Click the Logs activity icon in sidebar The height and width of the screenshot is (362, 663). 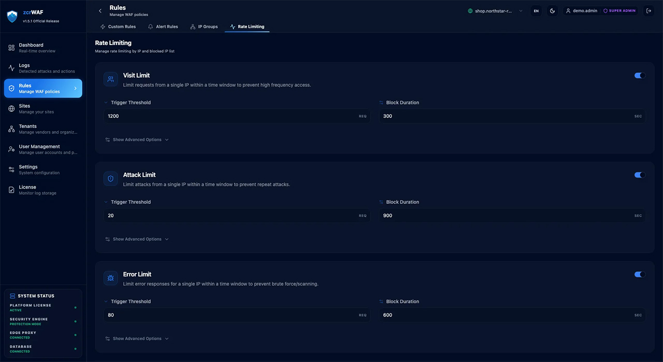coord(11,68)
